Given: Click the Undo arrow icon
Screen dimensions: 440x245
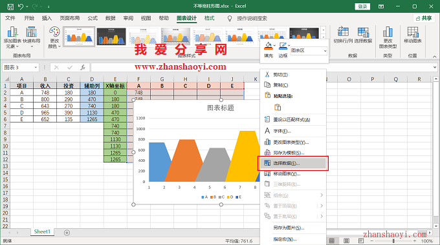Looking at the screenshot, I should [21, 6].
